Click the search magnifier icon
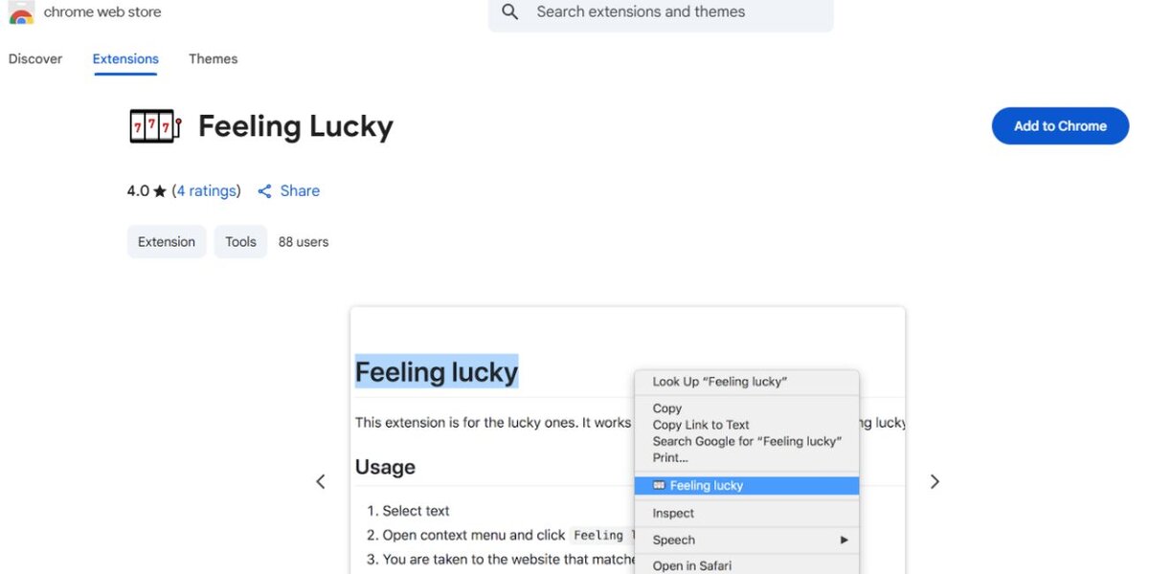1149x574 pixels. pos(509,11)
